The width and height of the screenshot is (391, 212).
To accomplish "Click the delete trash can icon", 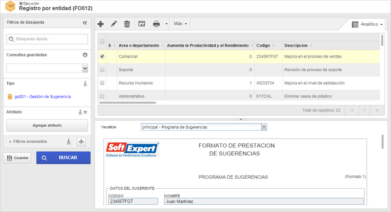I will (127, 24).
